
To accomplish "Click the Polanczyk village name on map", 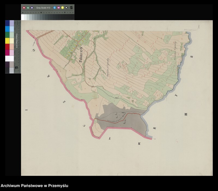I will pyautogui.click(x=80, y=54).
